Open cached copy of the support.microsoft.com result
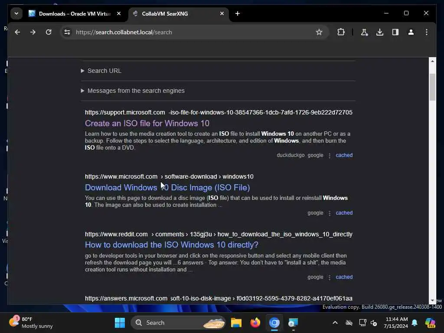This screenshot has height=333, width=444. click(344, 155)
